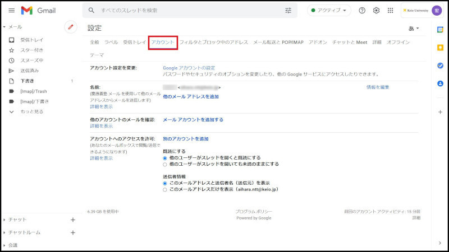Open Google Tasks in side panel
Image resolution: width=449 pixels, height=252 pixels.
440,66
